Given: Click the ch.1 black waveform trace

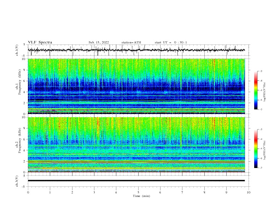Looking at the screenshot, I should pyautogui.click(x=136, y=50).
